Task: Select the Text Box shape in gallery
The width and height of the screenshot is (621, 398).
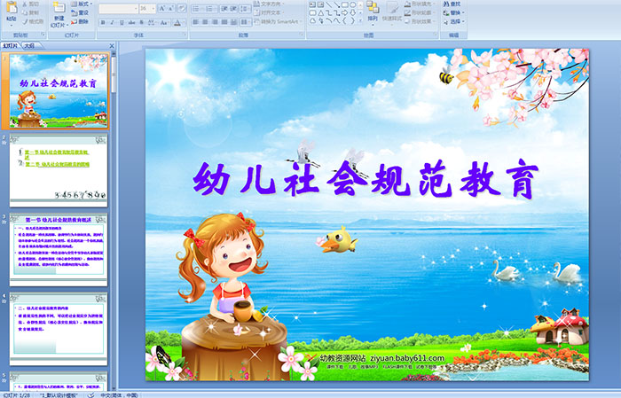Action: (x=312, y=4)
